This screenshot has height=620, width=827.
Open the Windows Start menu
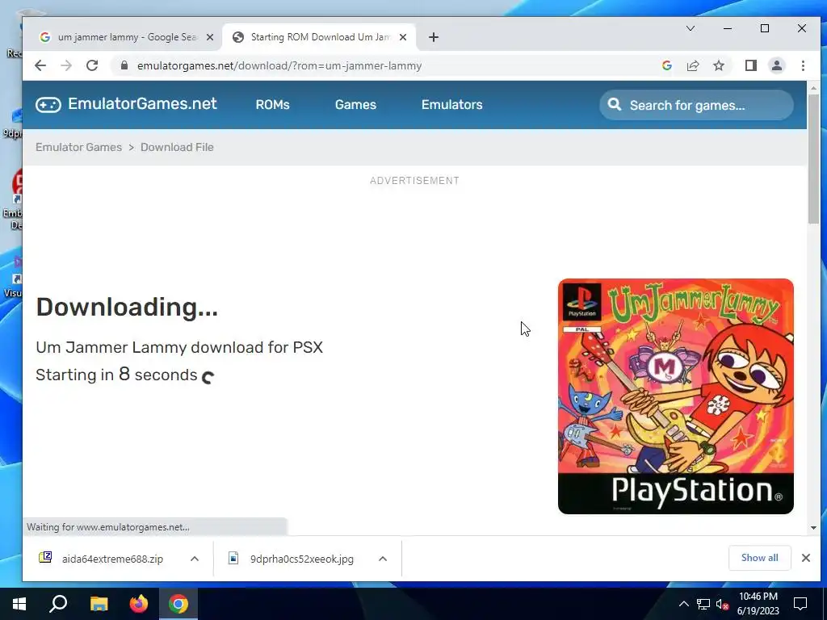pyautogui.click(x=19, y=604)
